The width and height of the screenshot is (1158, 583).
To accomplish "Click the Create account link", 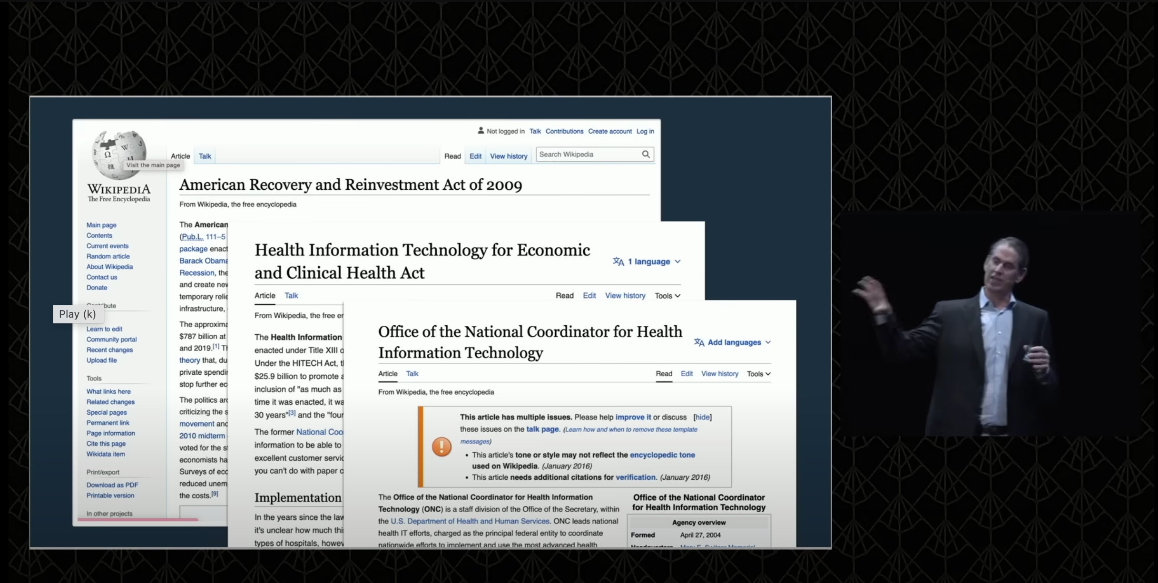I will pyautogui.click(x=609, y=131).
